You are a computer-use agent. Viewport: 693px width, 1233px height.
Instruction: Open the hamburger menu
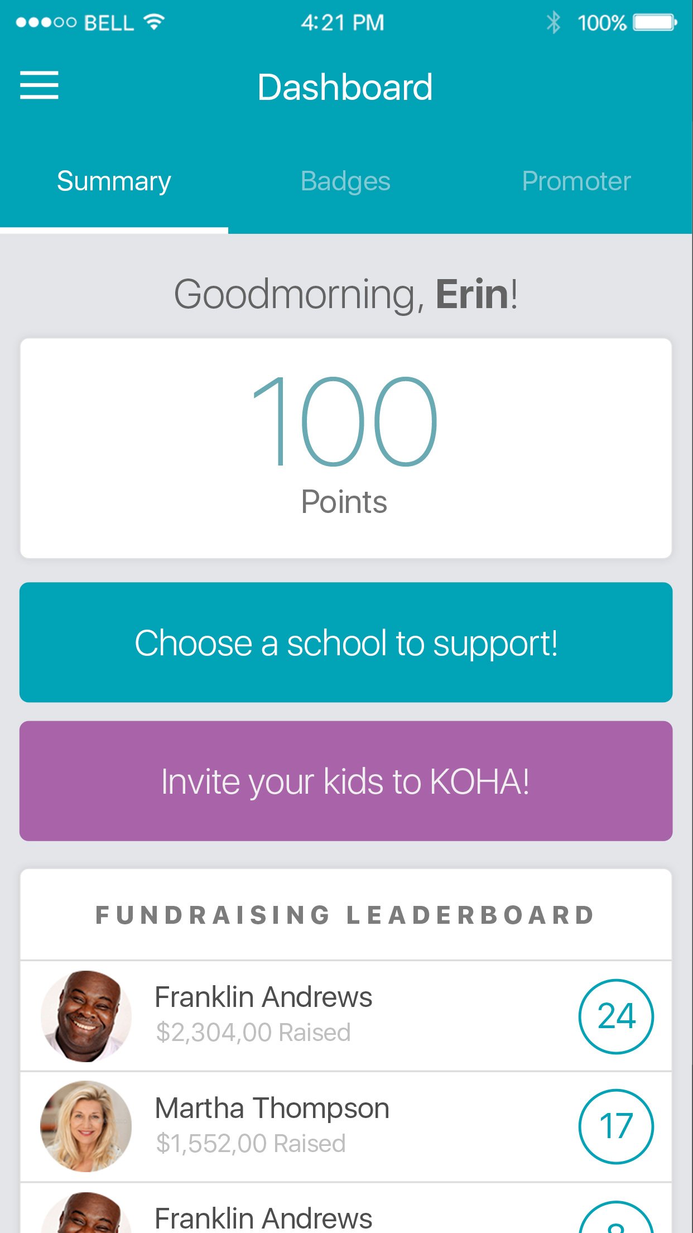39,85
